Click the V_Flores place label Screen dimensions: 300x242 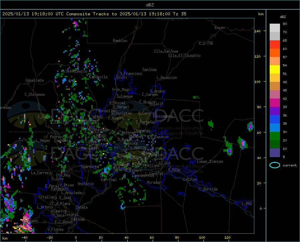click(55, 229)
